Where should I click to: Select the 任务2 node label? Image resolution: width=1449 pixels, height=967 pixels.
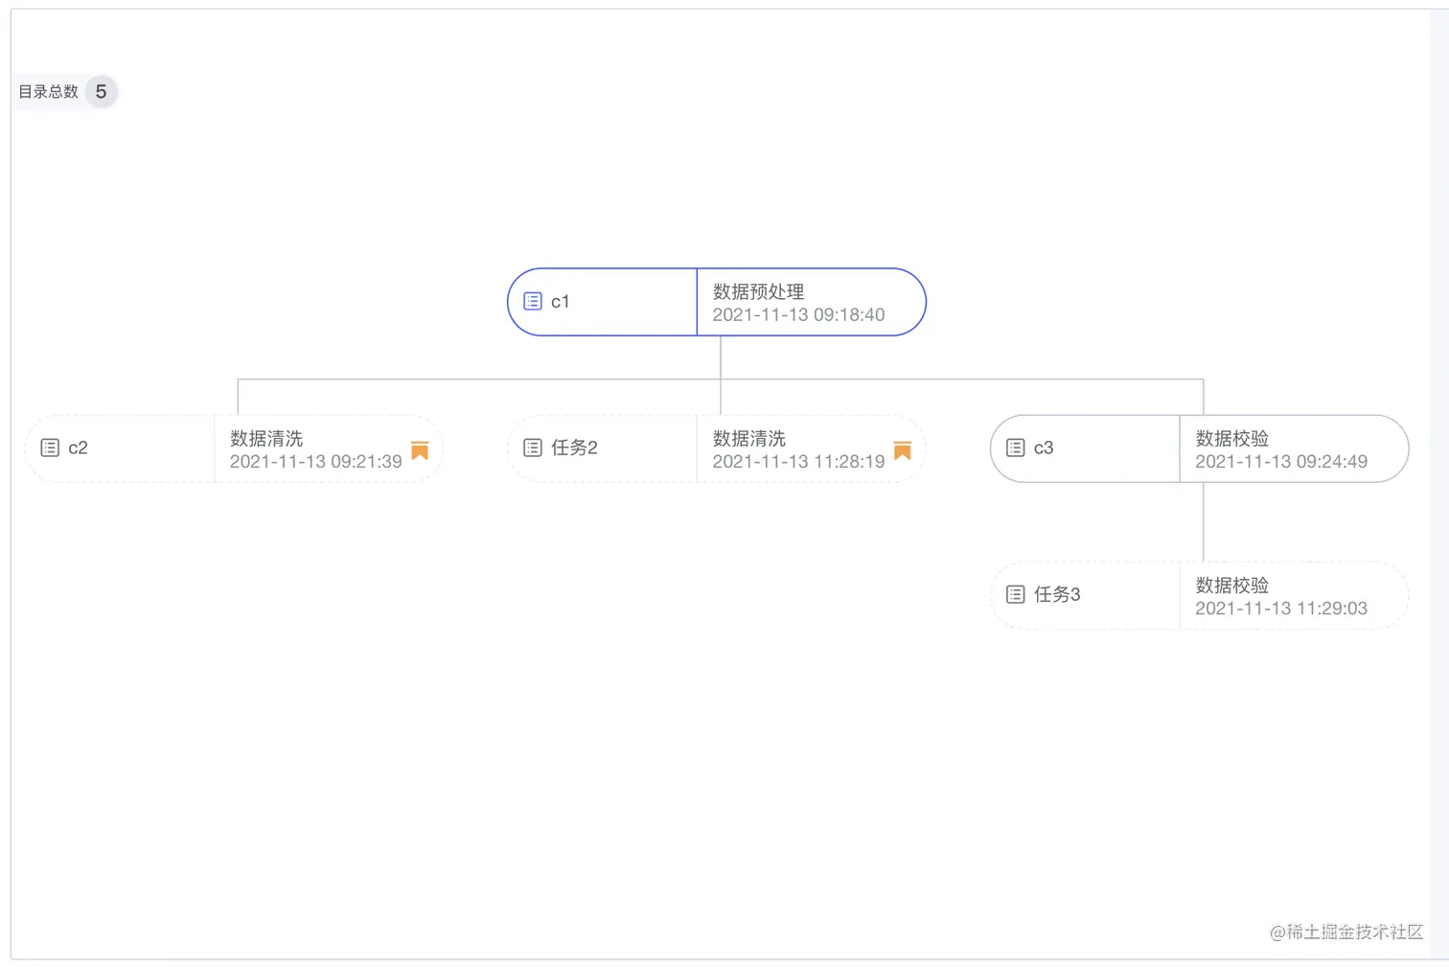[574, 448]
